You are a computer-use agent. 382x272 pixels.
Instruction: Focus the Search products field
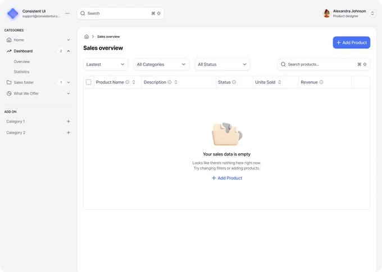pos(324,64)
